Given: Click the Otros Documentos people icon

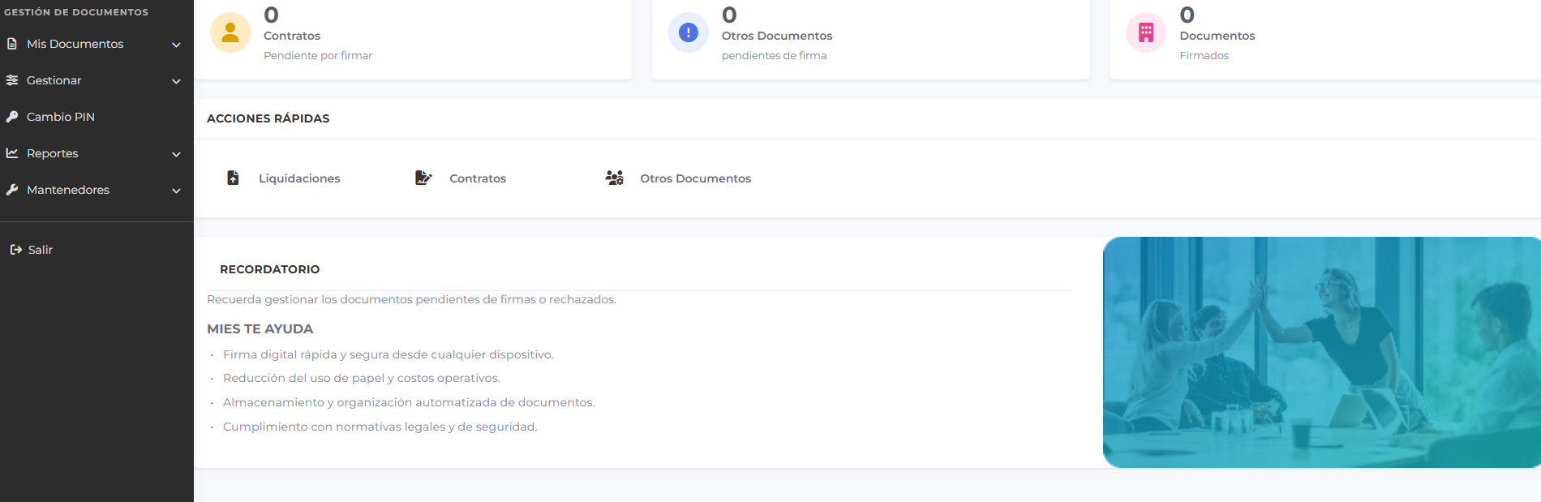Looking at the screenshot, I should pyautogui.click(x=614, y=178).
